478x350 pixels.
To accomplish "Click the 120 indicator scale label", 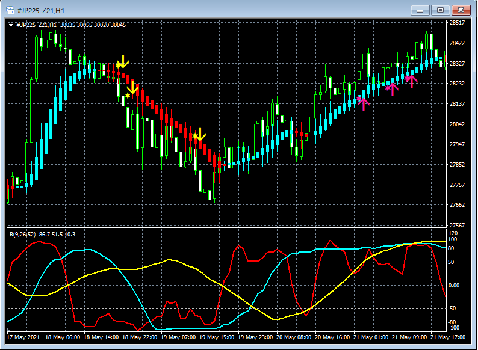I will pyautogui.click(x=452, y=233).
